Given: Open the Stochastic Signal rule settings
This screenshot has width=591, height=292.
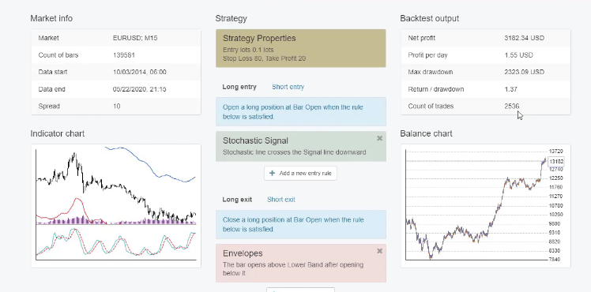Looking at the screenshot, I should (301, 146).
